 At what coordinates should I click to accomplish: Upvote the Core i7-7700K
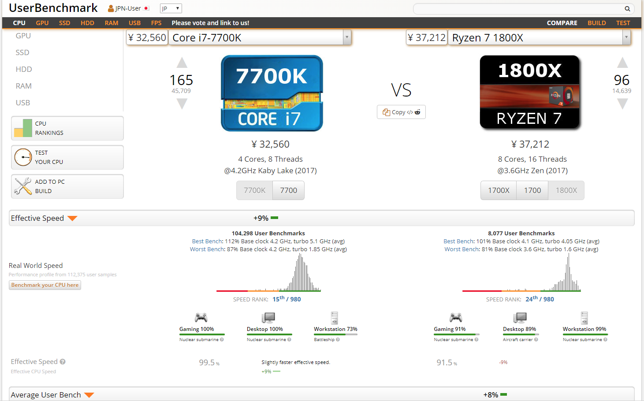182,63
